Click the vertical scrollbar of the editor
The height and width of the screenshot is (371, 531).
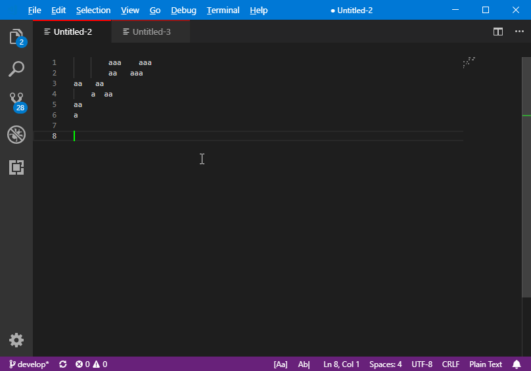(526, 177)
